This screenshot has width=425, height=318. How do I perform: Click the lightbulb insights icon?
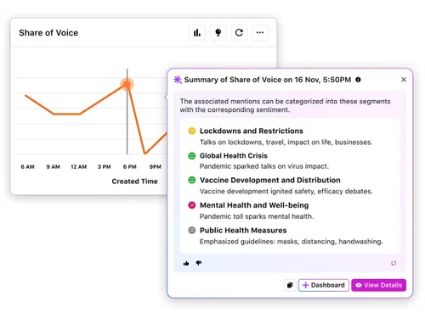tap(218, 33)
